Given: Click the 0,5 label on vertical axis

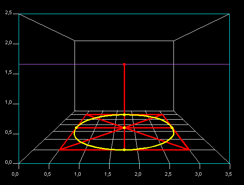Looking at the screenshot, I should 8,132.
